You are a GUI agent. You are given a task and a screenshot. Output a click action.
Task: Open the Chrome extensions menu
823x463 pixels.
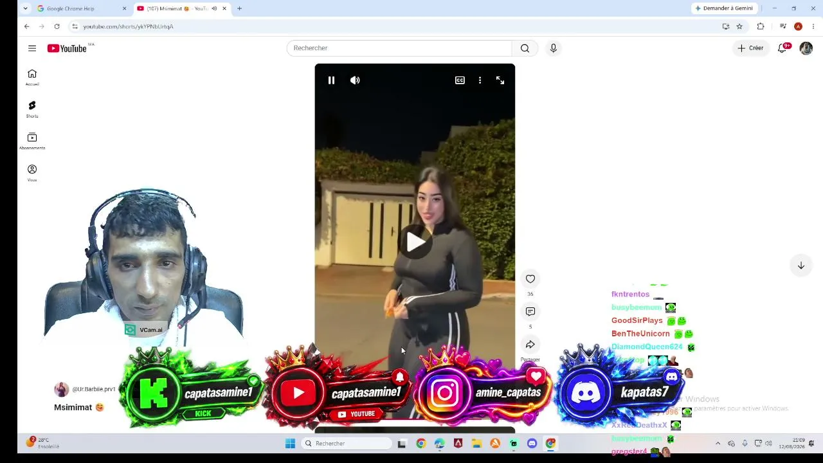click(761, 26)
